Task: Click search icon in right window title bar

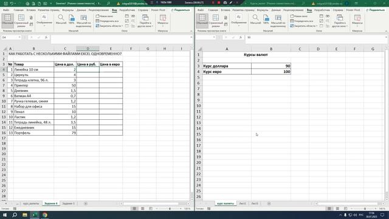Action: 303,4
